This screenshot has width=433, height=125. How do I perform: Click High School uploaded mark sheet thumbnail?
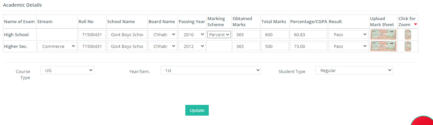pos(383,35)
